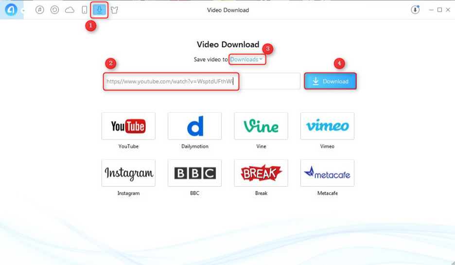Click the BBC label under its logo

tap(195, 193)
